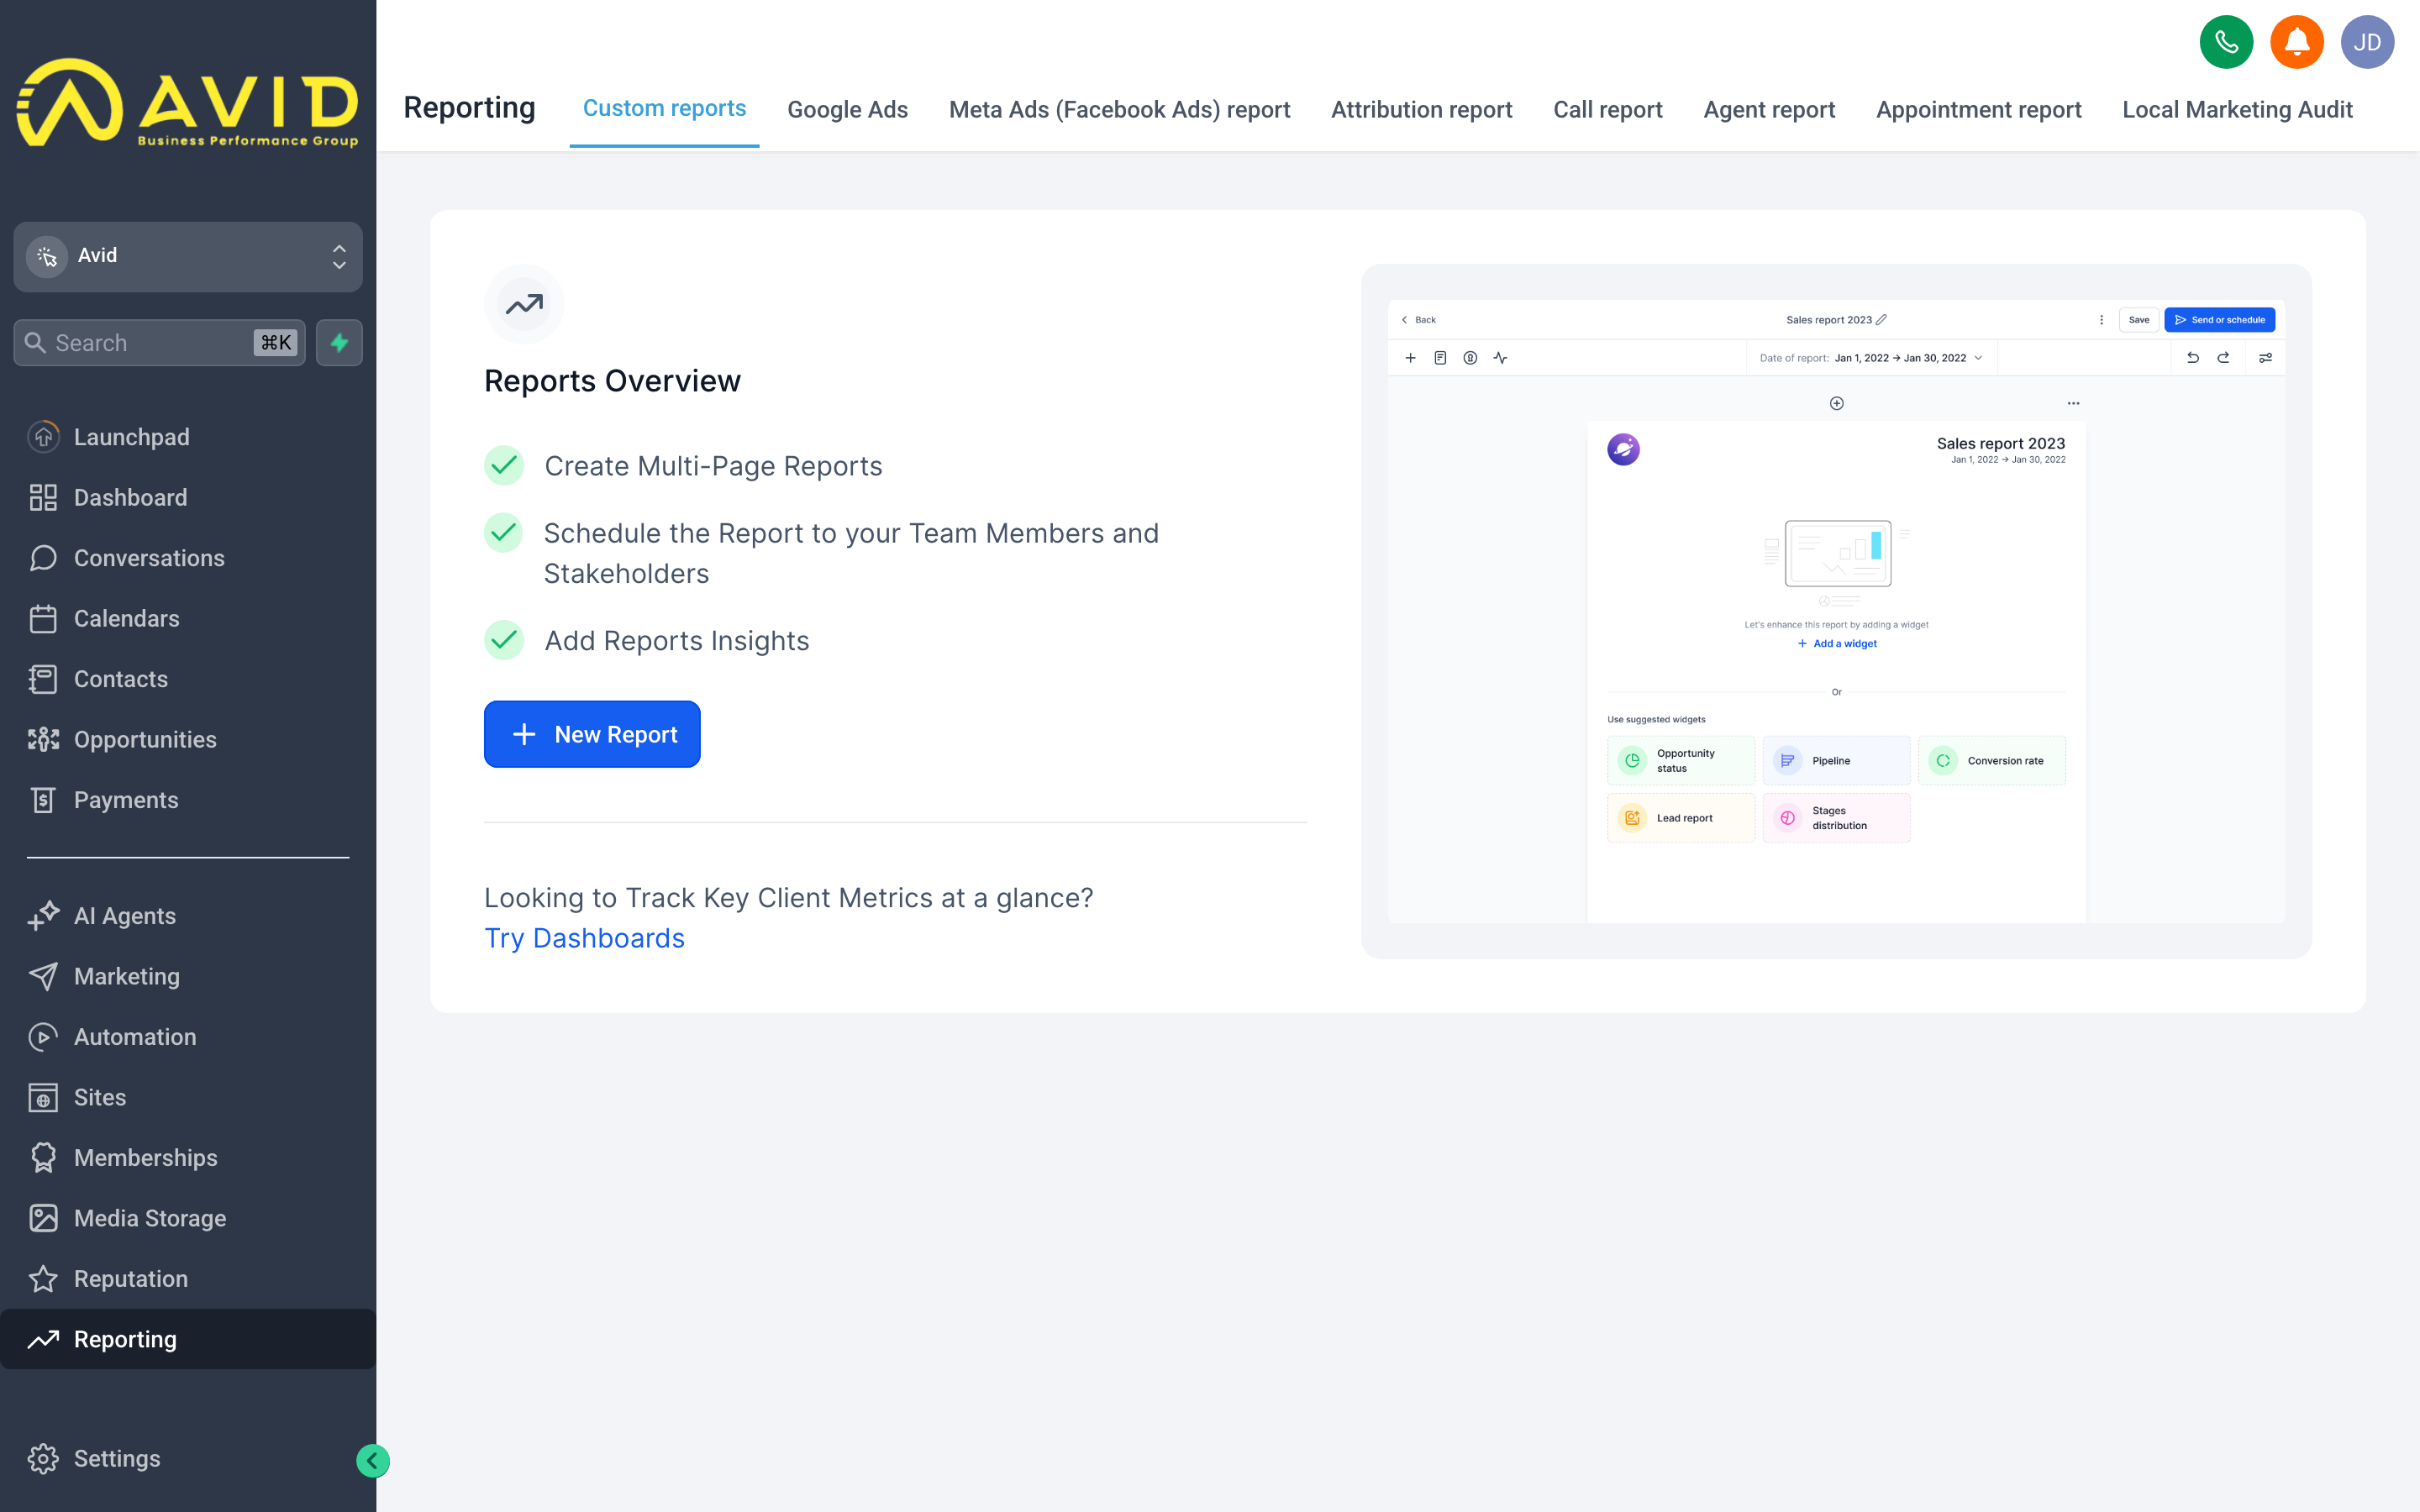Click the Reporting page heading
The height and width of the screenshot is (1512, 2420).
point(469,108)
